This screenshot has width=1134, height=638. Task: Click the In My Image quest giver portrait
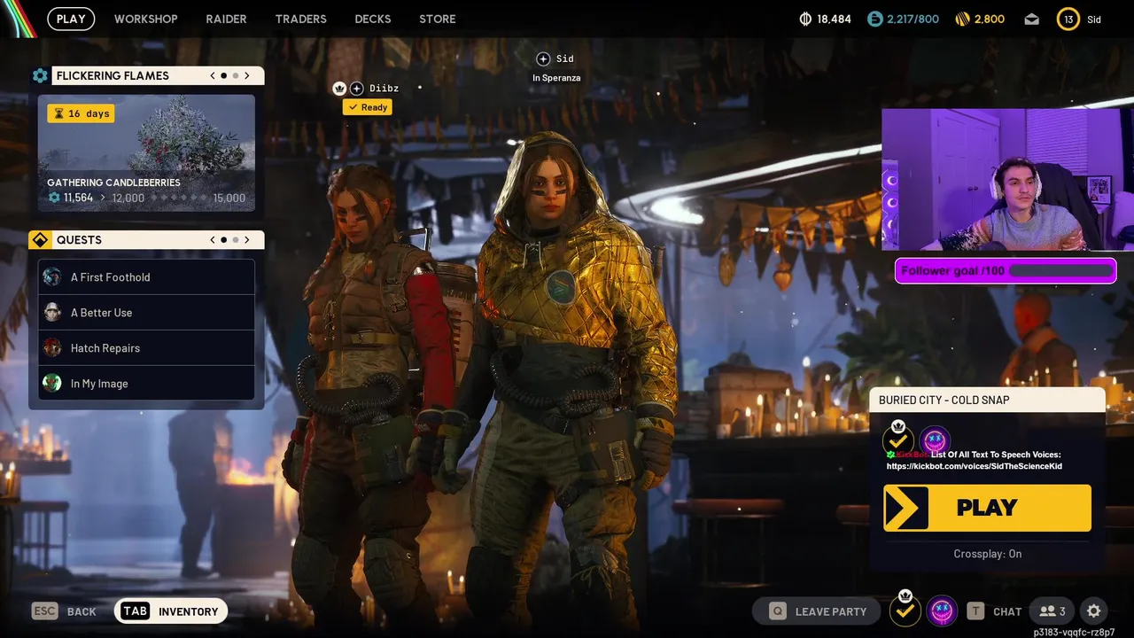point(52,383)
